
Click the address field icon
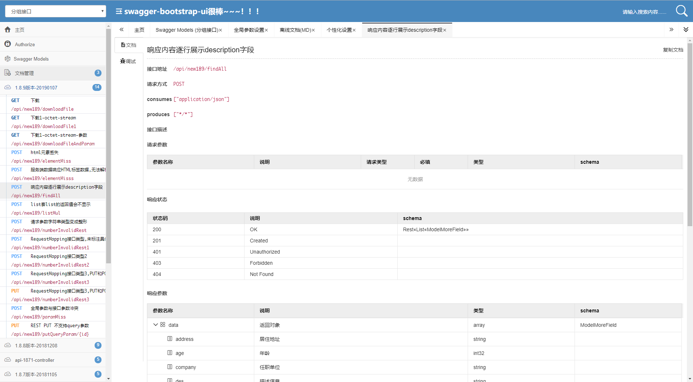click(170, 339)
